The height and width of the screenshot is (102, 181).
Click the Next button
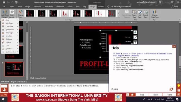tap(169, 95)
